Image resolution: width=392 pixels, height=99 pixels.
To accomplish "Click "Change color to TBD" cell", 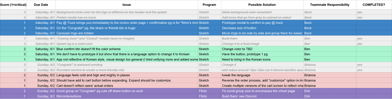I will click(x=262, y=49).
